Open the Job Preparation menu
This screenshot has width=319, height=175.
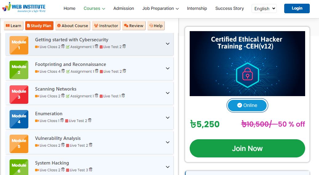160,8
